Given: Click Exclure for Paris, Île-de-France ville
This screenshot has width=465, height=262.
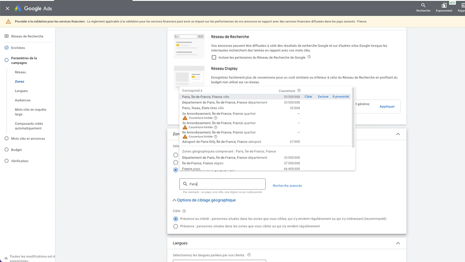Looking at the screenshot, I should point(323,97).
